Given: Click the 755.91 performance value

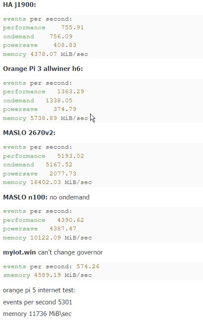Looking at the screenshot, I should [x=73, y=28].
